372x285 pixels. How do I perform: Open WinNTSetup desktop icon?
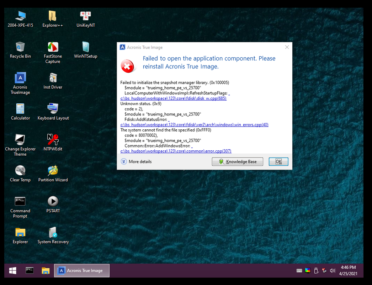[85, 50]
